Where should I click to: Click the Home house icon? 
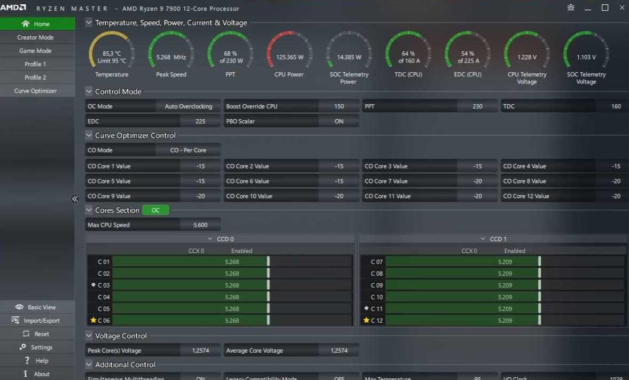point(25,24)
